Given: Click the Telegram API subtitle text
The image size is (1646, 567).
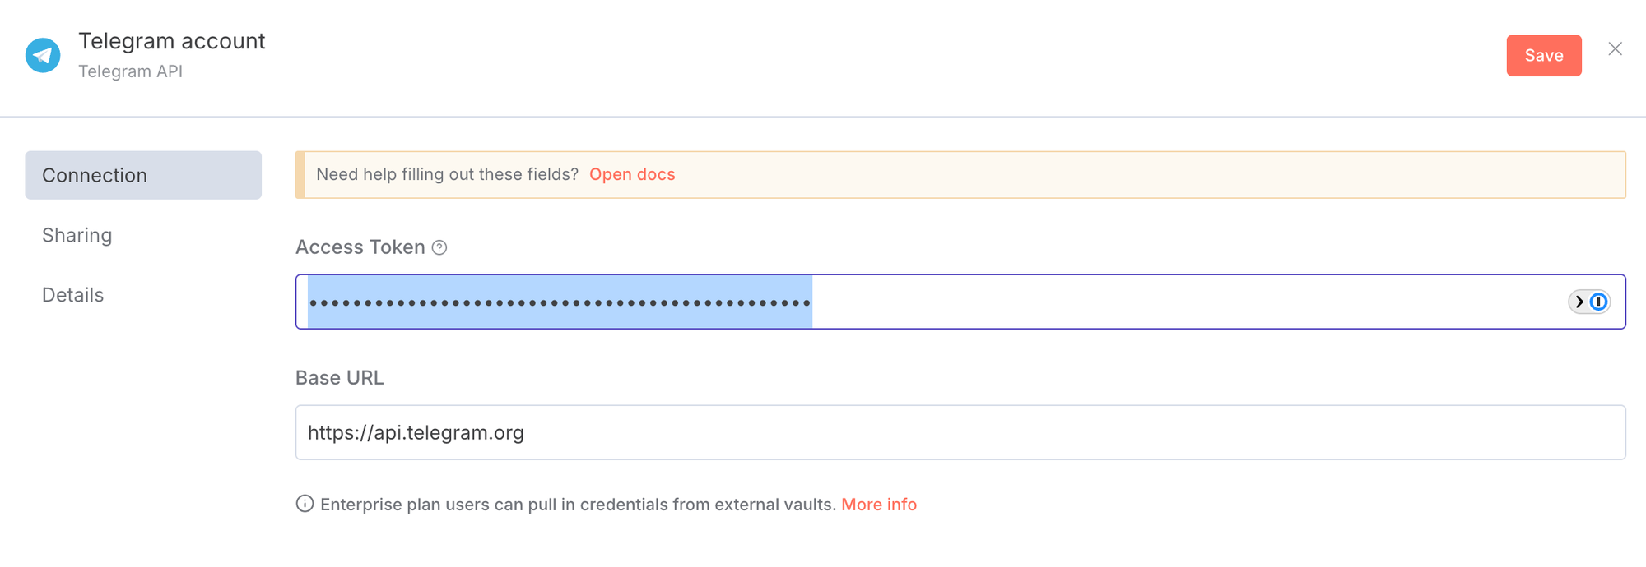Looking at the screenshot, I should (130, 71).
